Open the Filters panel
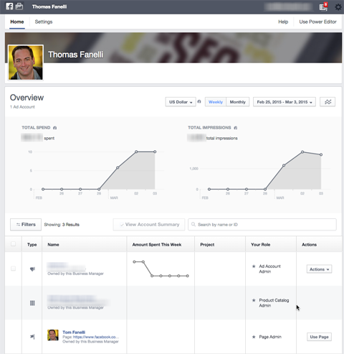Screen dimensions: 344x354 26,225
